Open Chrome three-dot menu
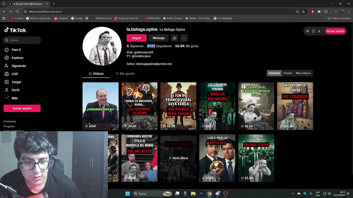Image resolution: width=353 pixels, height=198 pixels. coord(349,12)
